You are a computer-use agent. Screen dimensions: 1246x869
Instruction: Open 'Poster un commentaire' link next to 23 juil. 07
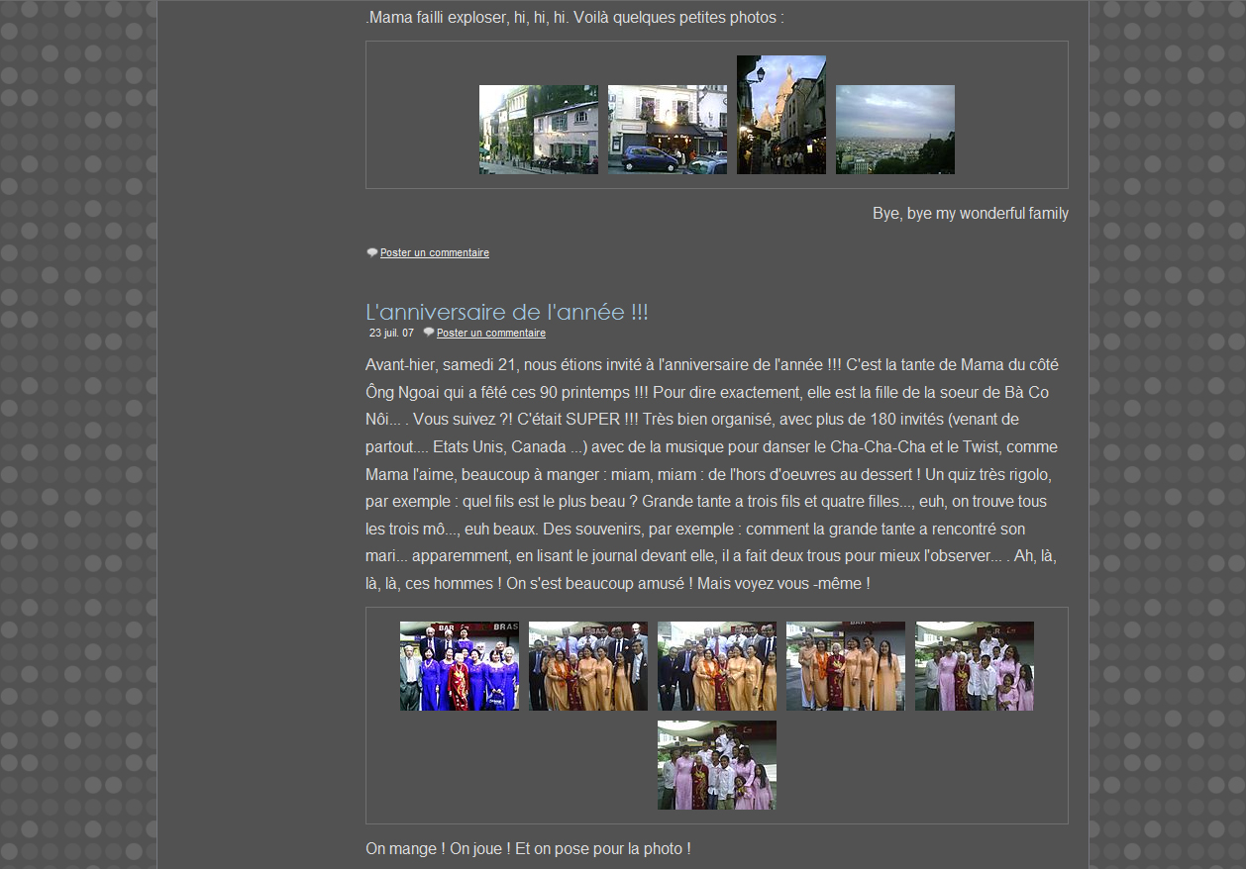pyautogui.click(x=490, y=334)
